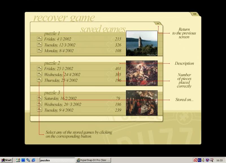Select the puzzle 2 battle painting thumbnail
This screenshot has width=226, height=163.
(142, 73)
